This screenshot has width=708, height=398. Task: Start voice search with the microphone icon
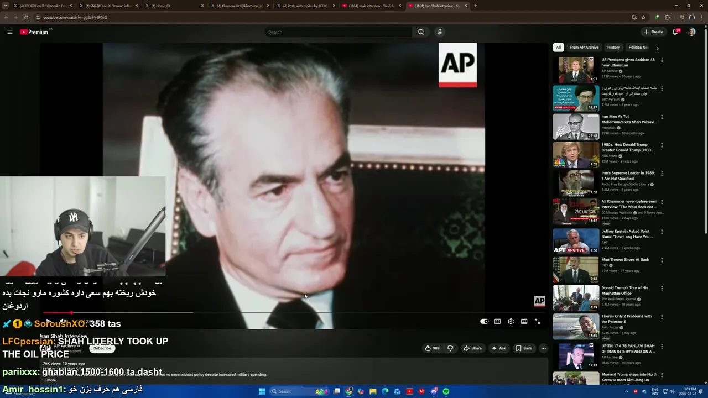click(x=440, y=32)
